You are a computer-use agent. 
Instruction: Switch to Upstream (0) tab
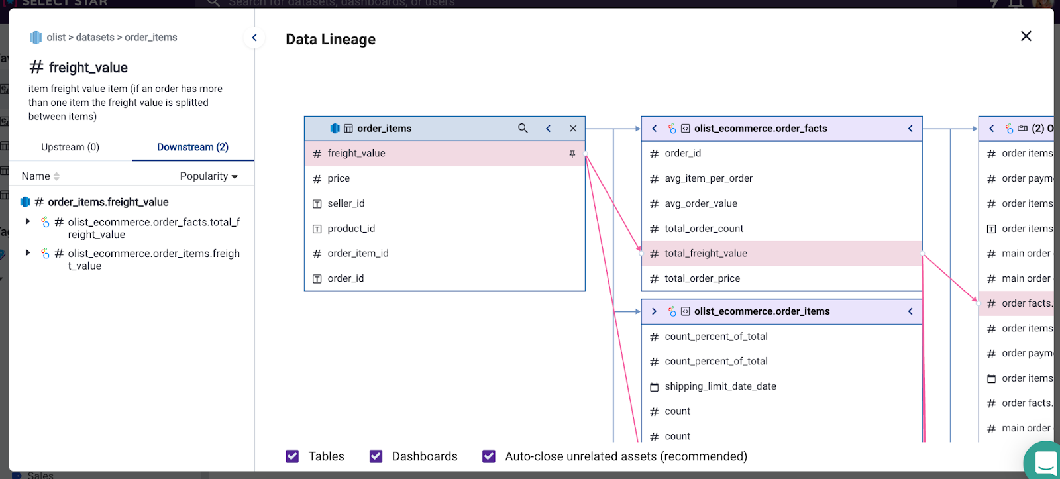tap(70, 147)
